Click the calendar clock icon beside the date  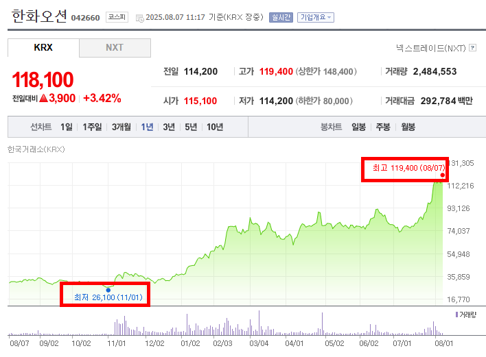tap(140, 19)
